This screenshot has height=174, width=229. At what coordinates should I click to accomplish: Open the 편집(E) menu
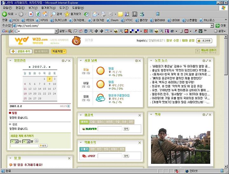[20, 8]
